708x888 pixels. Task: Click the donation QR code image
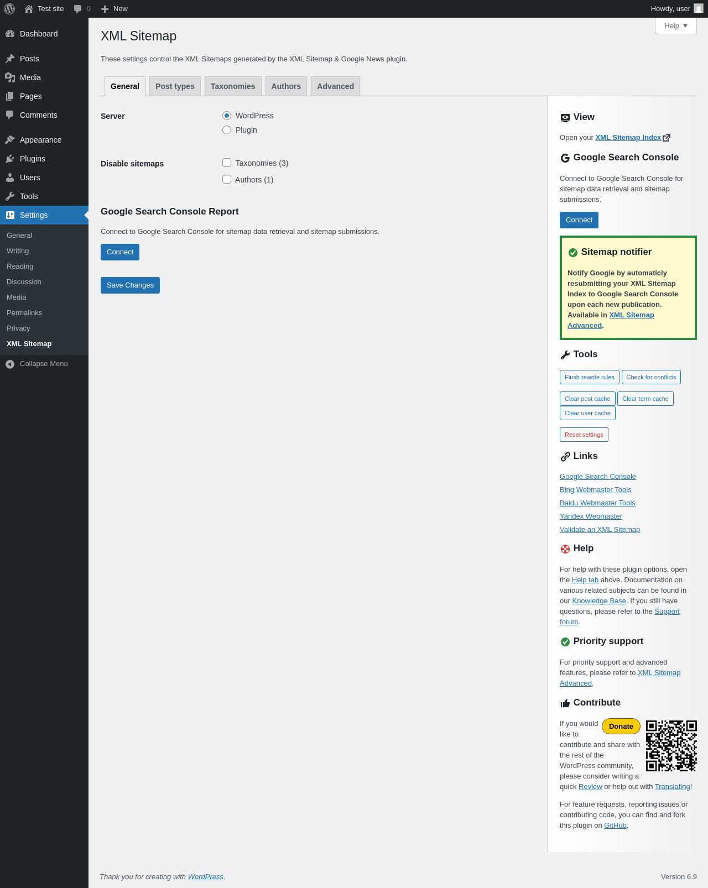pyautogui.click(x=671, y=746)
